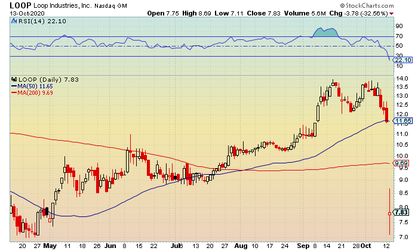Click the 'Volume 5.6M' value in header
This screenshot has width=418, height=251.
click(x=305, y=13)
